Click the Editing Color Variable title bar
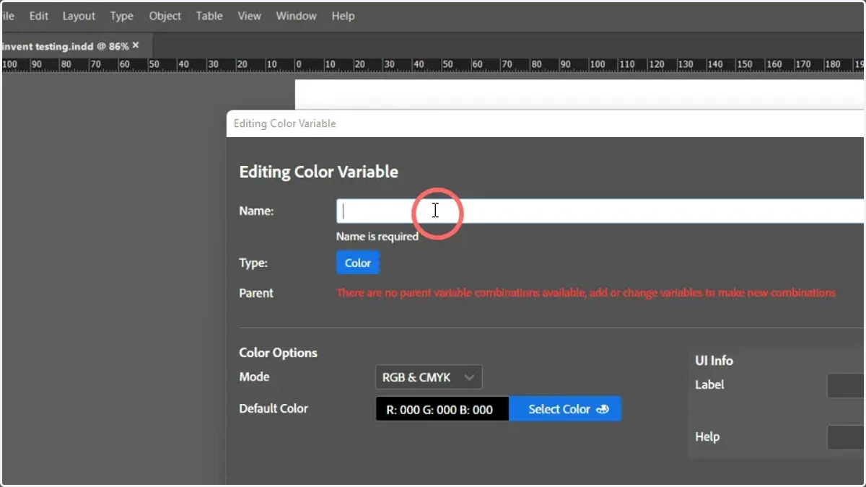866x487 pixels. coord(546,123)
